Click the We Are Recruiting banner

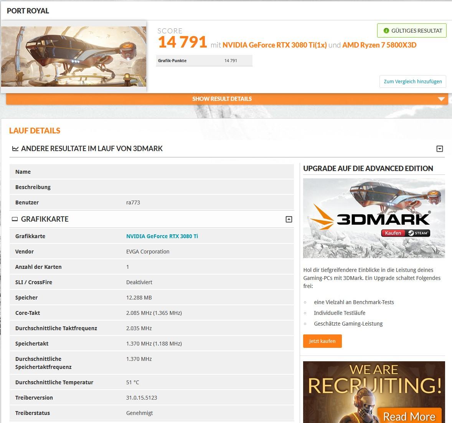pos(374,392)
